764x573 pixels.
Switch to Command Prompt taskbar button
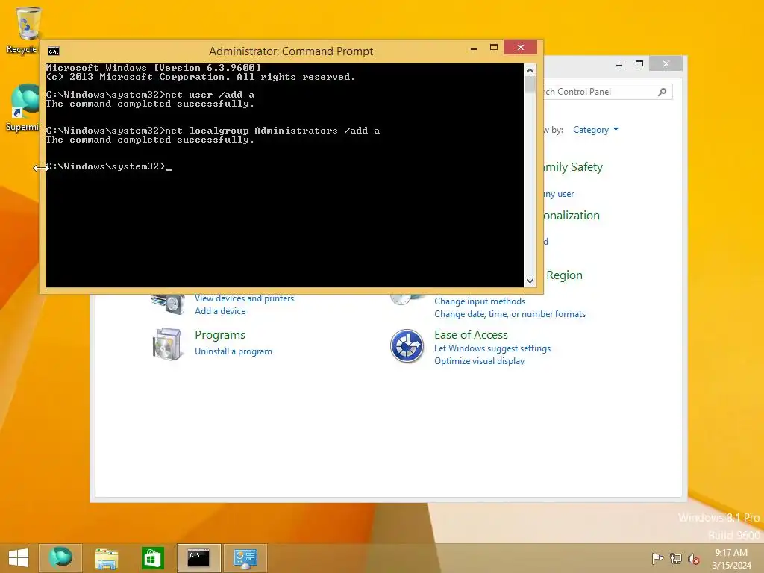pos(198,558)
